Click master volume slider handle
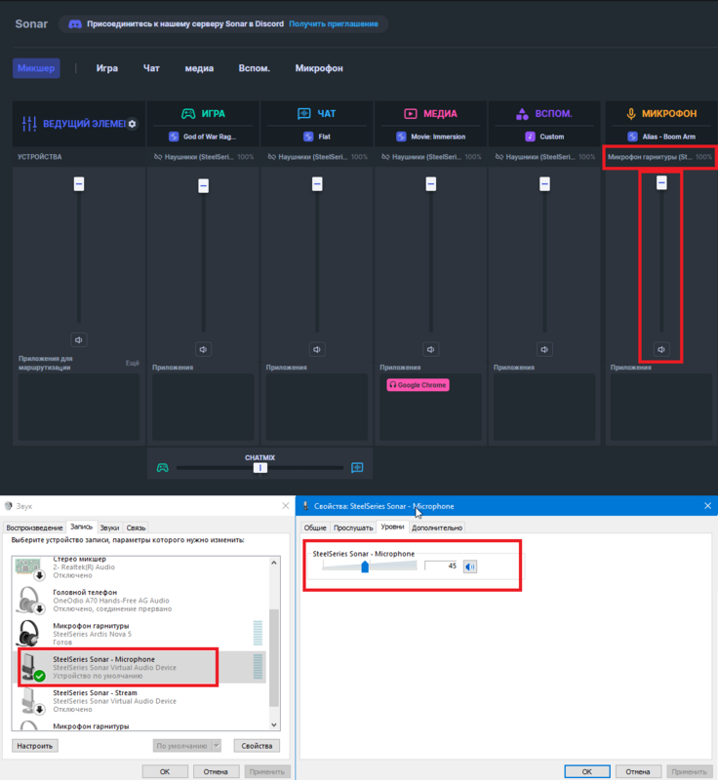This screenshot has width=718, height=780. tap(79, 184)
